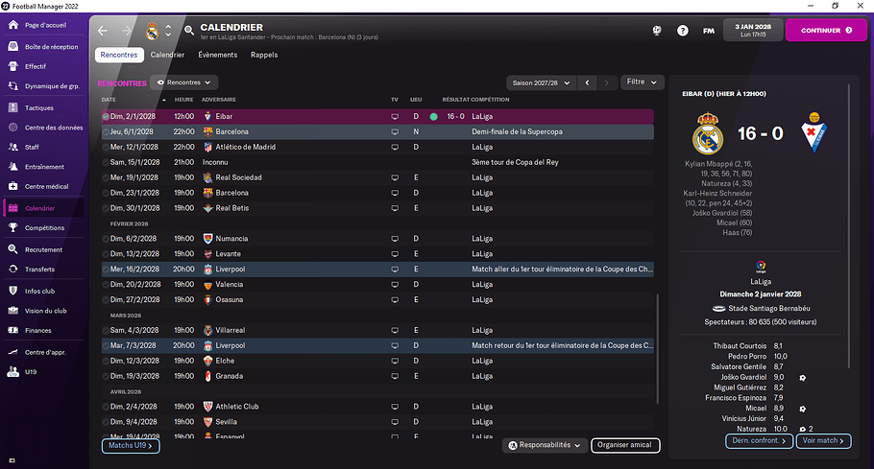Open the Saison 2027/28 dropdown
Image resolution: width=874 pixels, height=469 pixels.
pyautogui.click(x=541, y=82)
